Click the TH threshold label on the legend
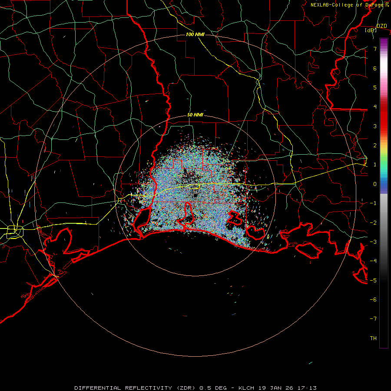 pyautogui.click(x=373, y=338)
